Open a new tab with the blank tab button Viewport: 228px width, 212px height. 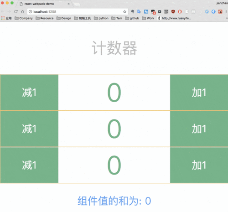[77, 4]
